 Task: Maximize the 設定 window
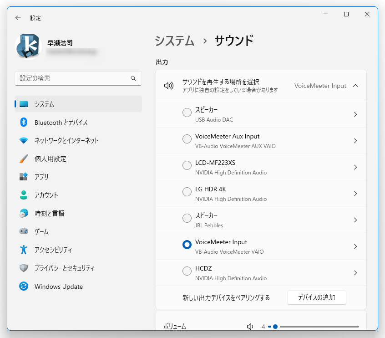(x=346, y=14)
